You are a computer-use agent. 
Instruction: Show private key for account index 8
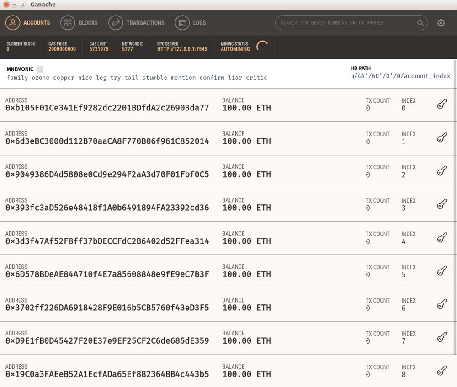point(442,371)
